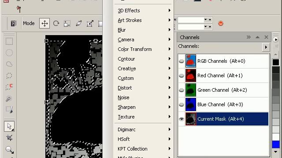Expand the Art Strokes submenu

pyautogui.click(x=144, y=20)
